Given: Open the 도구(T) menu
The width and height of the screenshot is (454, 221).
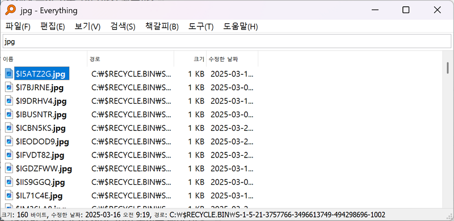Looking at the screenshot, I should pos(201,27).
